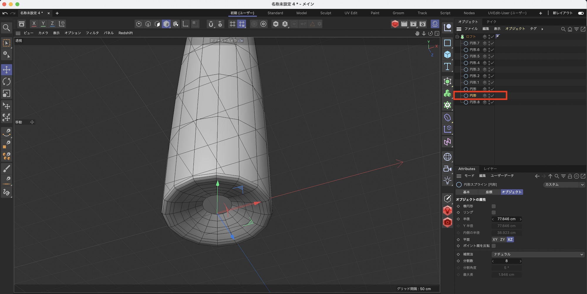587x294 pixels.
Task: Toggle the 新レイアウト switch
Action: point(581,13)
